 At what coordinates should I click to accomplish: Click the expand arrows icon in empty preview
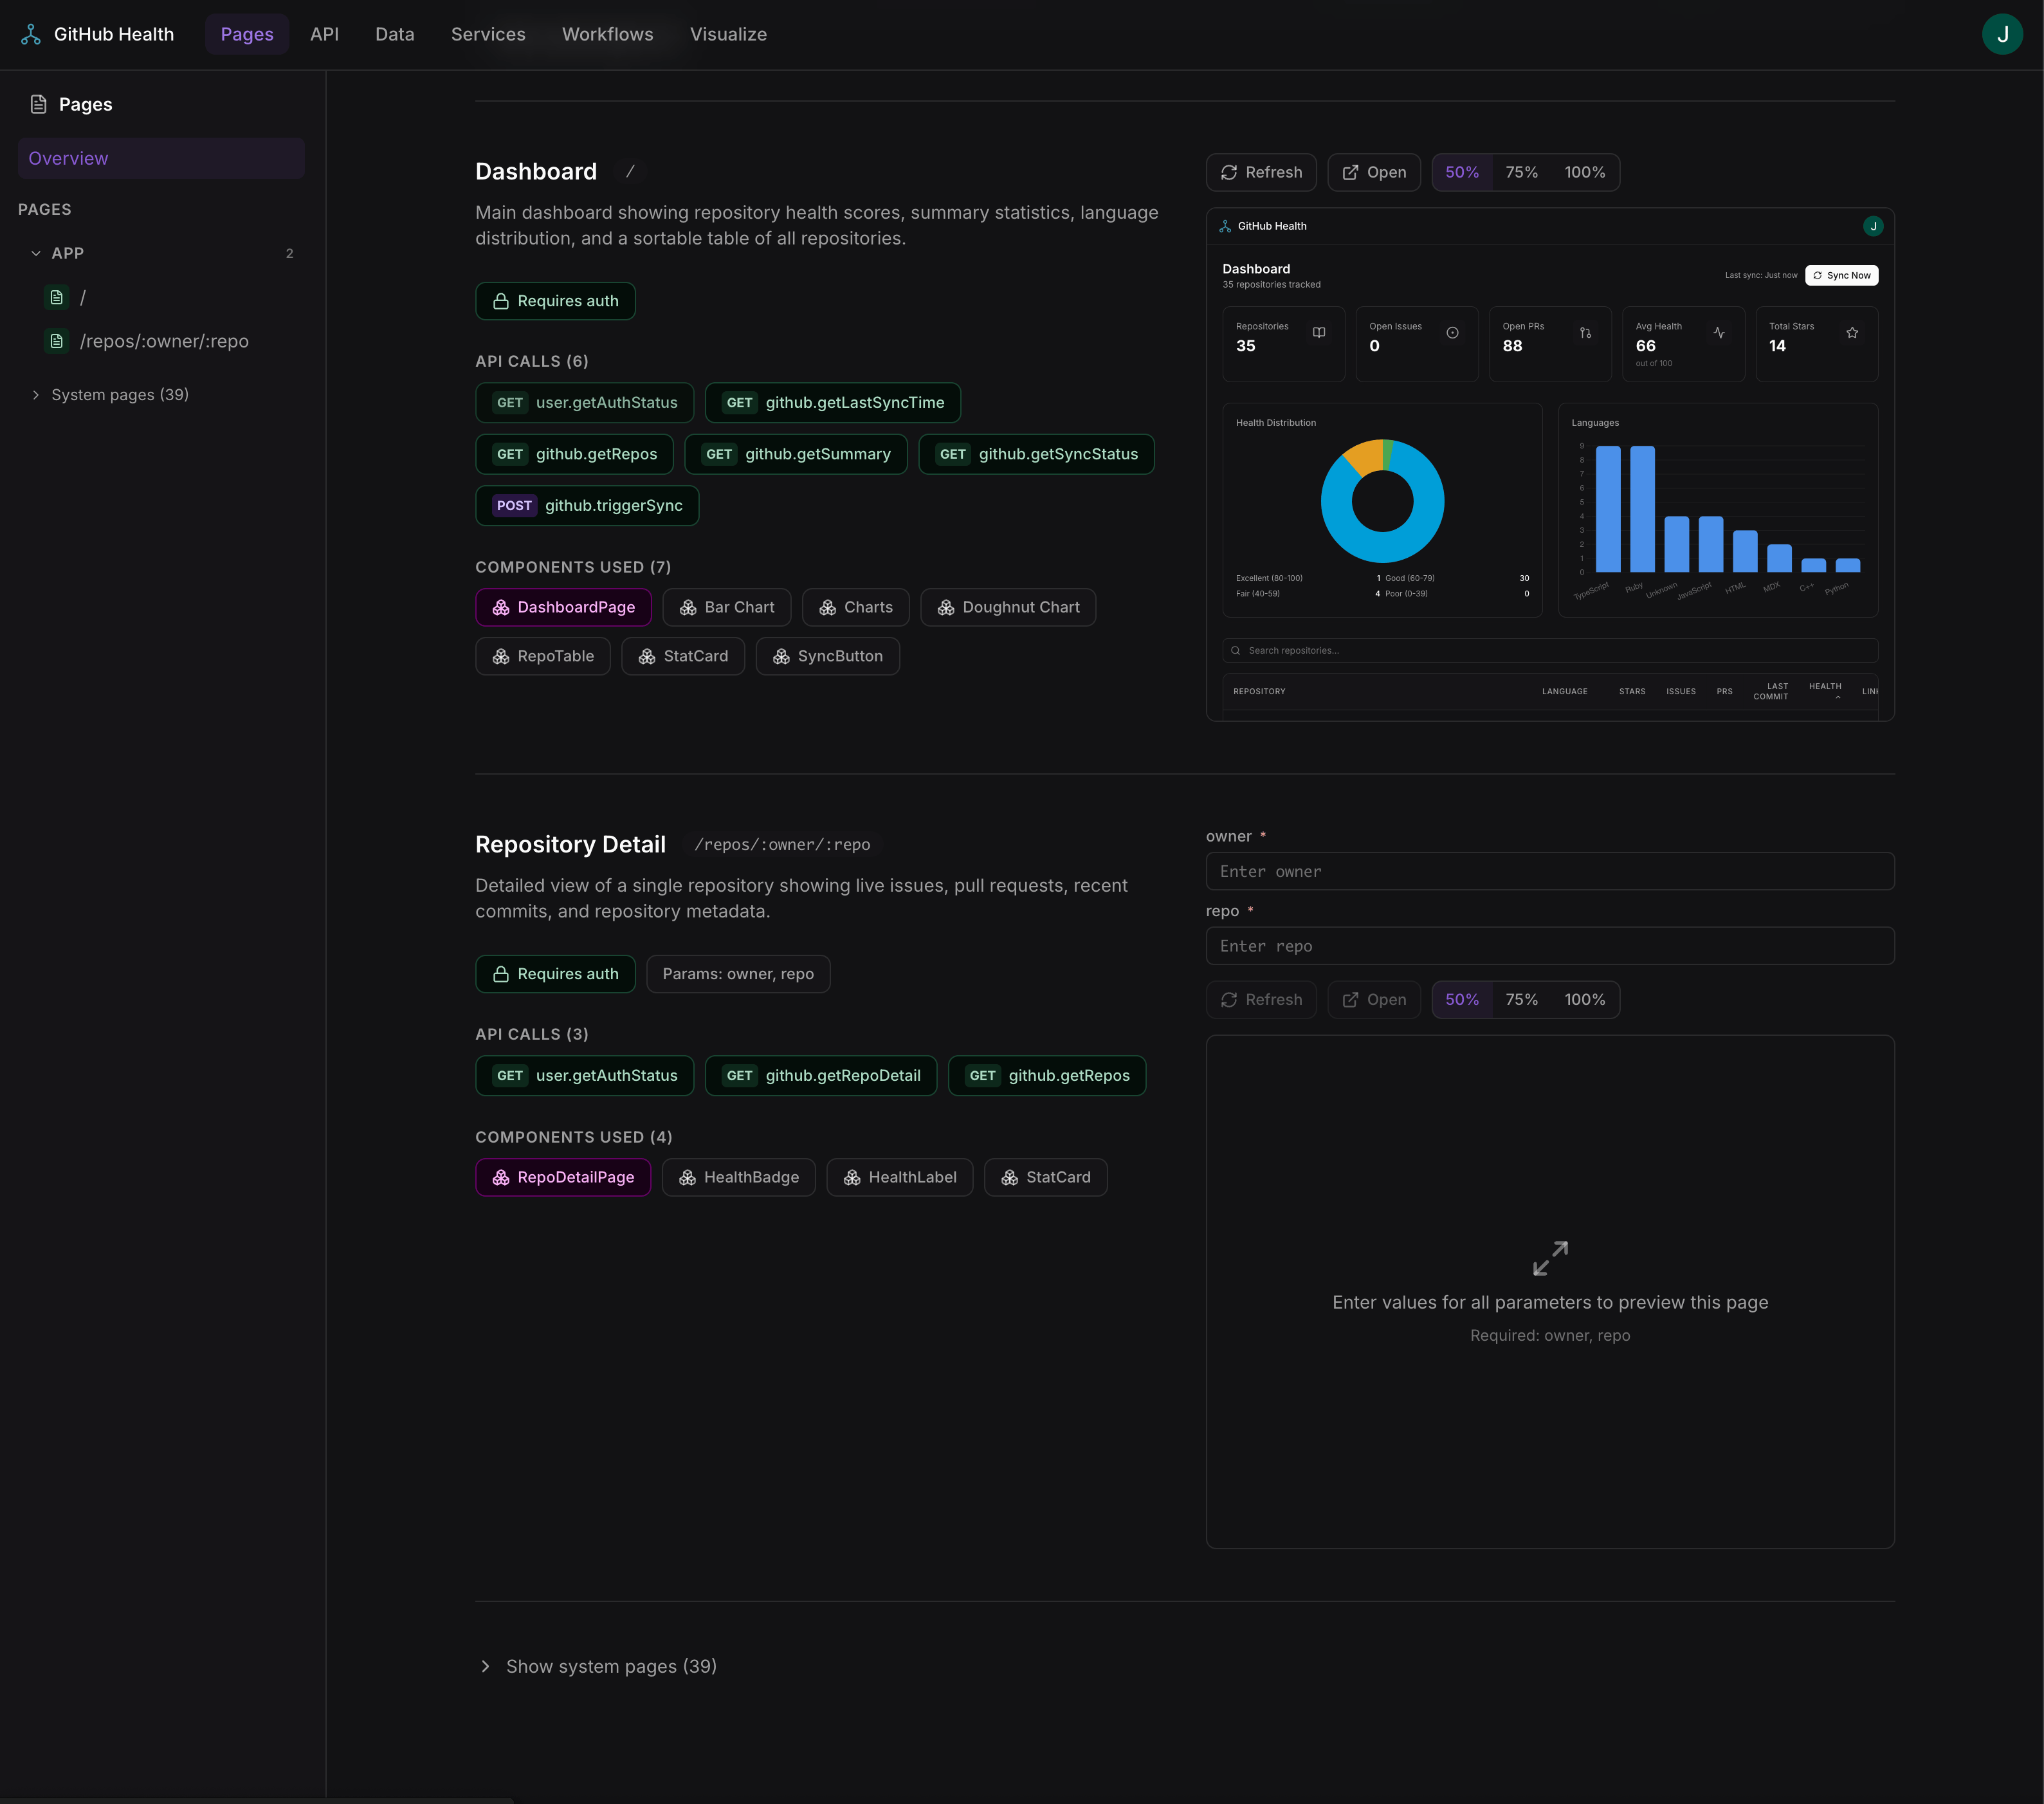click(x=1550, y=1258)
